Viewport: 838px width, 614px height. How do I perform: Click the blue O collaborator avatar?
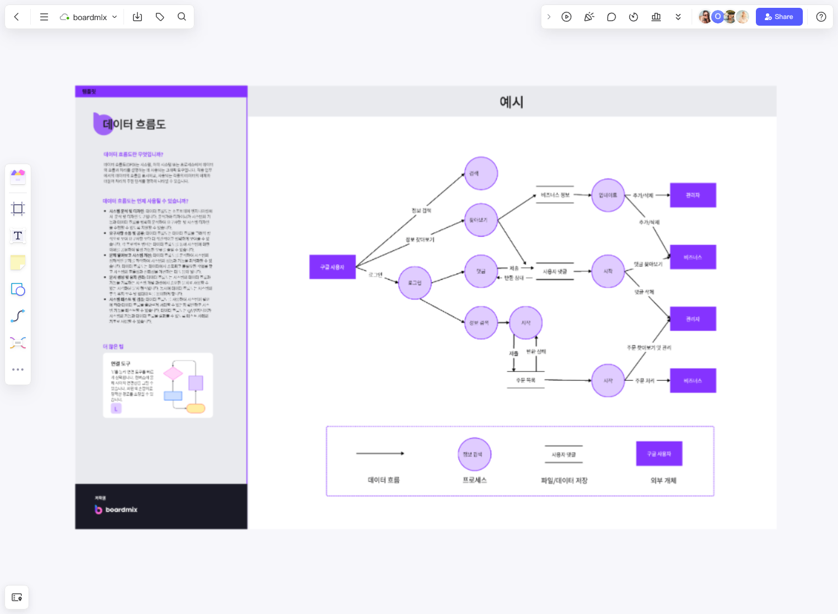click(718, 17)
